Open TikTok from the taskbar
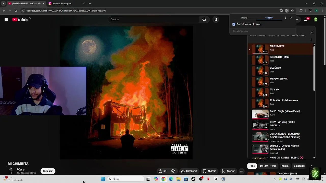Image resolution: width=326 pixels, height=183 pixels. tap(193, 179)
